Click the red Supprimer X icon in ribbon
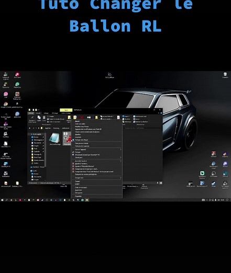231x273 pixels. pos(82,117)
